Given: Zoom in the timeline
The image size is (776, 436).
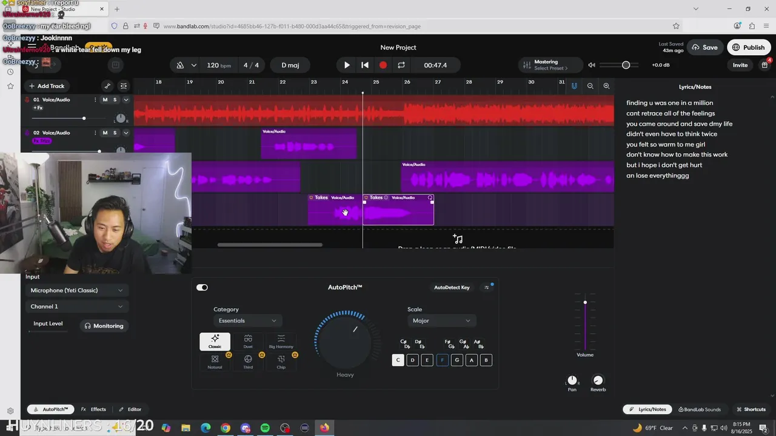Looking at the screenshot, I should point(606,86).
